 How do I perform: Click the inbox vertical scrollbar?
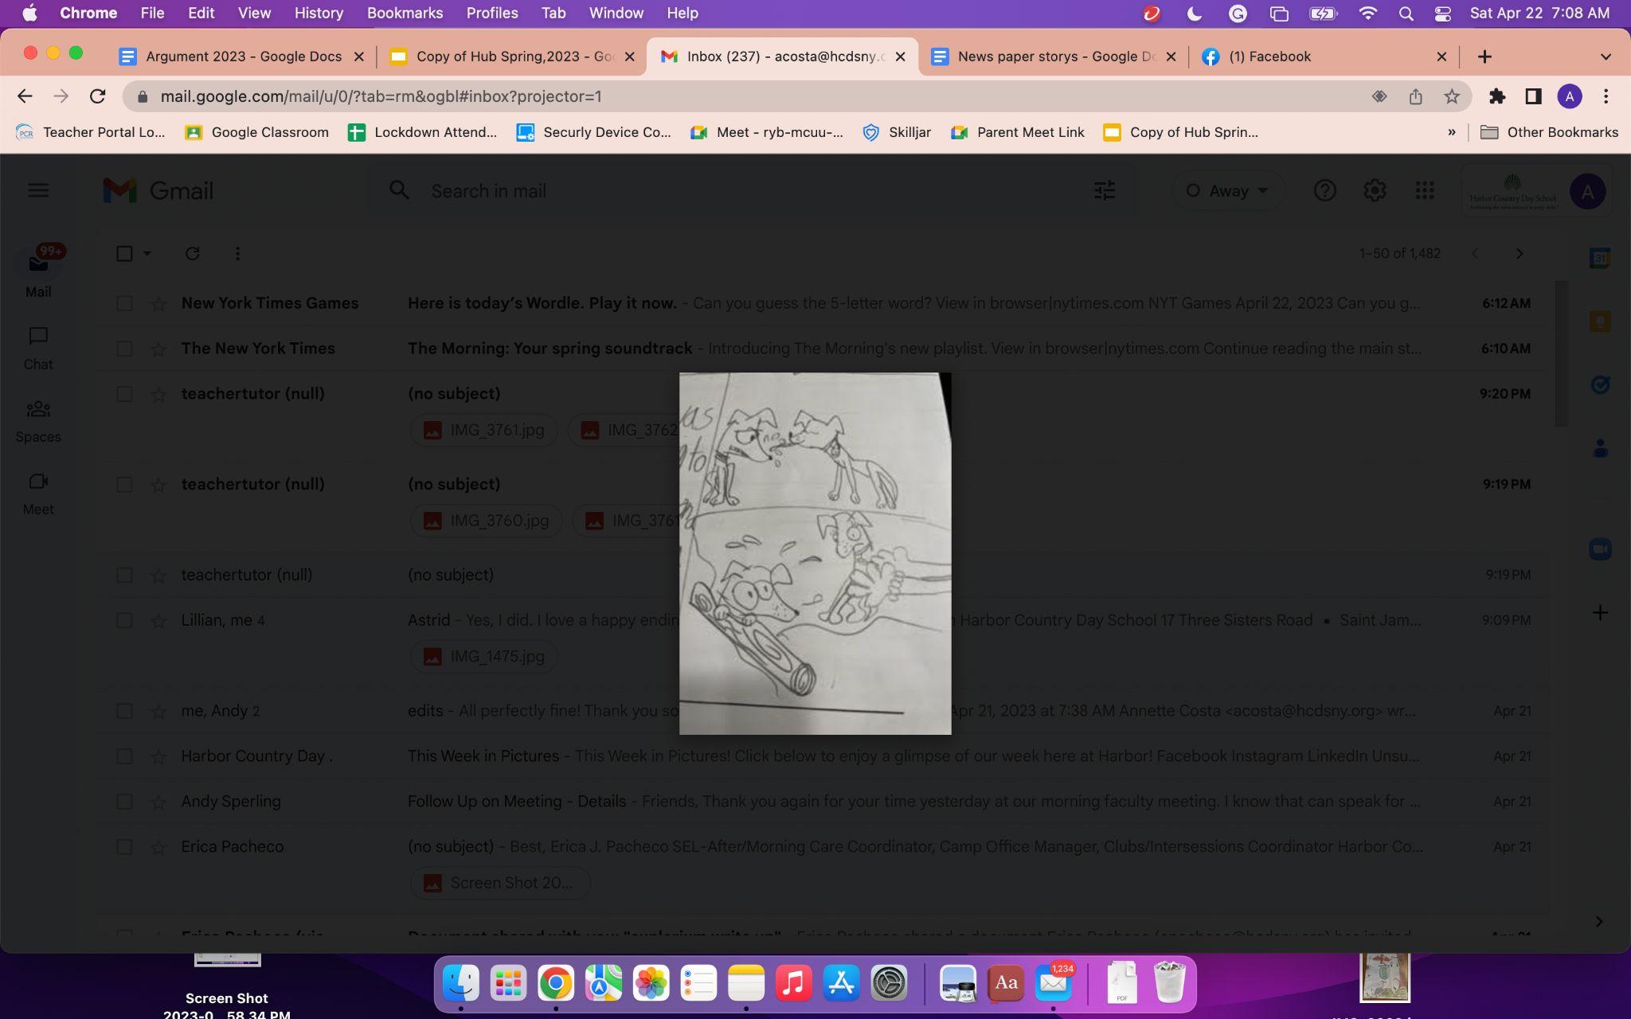pos(1561,354)
